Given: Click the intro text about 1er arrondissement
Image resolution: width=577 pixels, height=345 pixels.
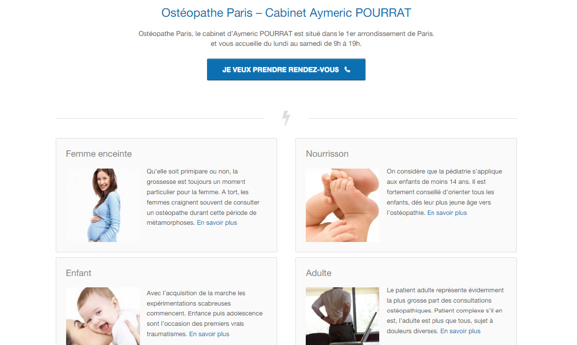Looking at the screenshot, I should (x=287, y=38).
